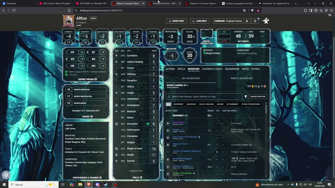The image size is (335, 188).
Task: Click the Damage button in hit points
Action: pyautogui.click(x=224, y=41)
